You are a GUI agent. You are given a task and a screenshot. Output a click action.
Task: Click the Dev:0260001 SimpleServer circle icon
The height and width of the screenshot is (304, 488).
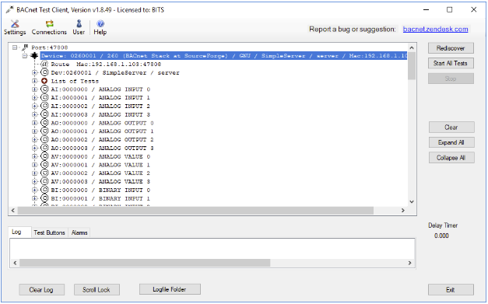44,72
